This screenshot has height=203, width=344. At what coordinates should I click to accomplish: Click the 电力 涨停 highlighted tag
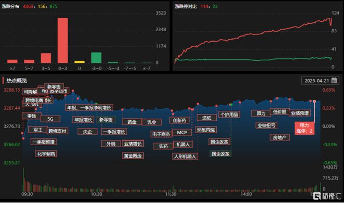coord(304,128)
